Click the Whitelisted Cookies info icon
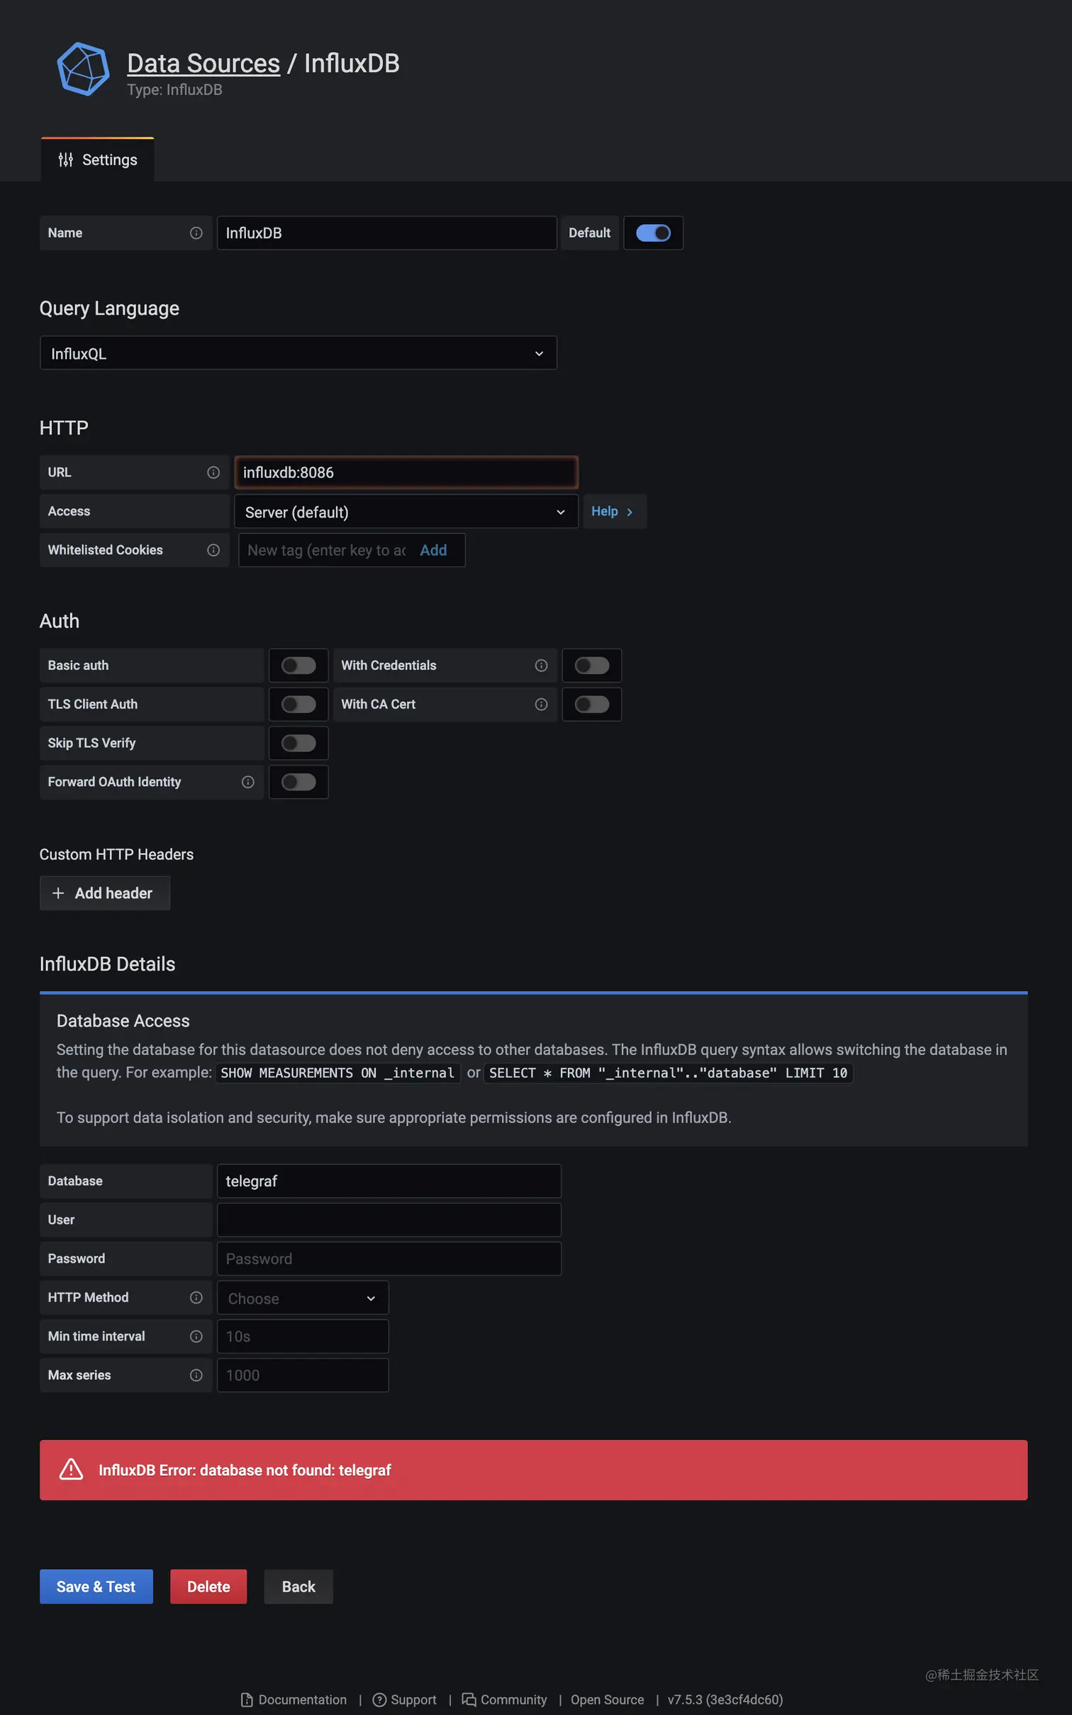The image size is (1072, 1715). pyautogui.click(x=213, y=550)
